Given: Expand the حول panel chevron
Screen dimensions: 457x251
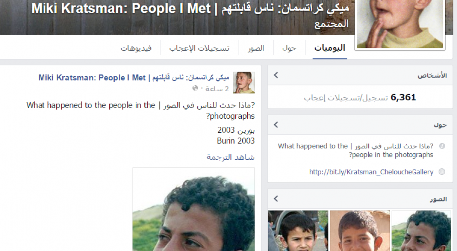Looking at the screenshot, I should pyautogui.click(x=276, y=125).
